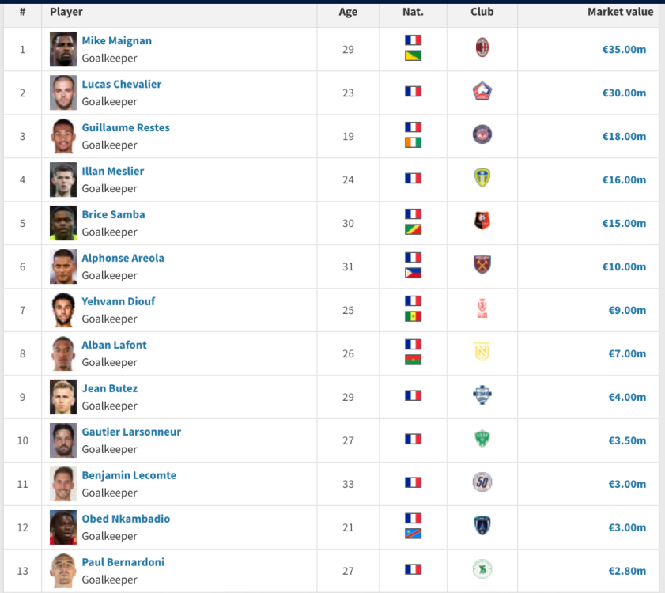Open the FC Nantes crest in Lafont's row
This screenshot has width=665, height=593.
[x=482, y=352]
